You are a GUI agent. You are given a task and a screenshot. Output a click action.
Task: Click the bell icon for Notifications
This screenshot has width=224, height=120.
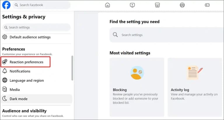click(5, 71)
